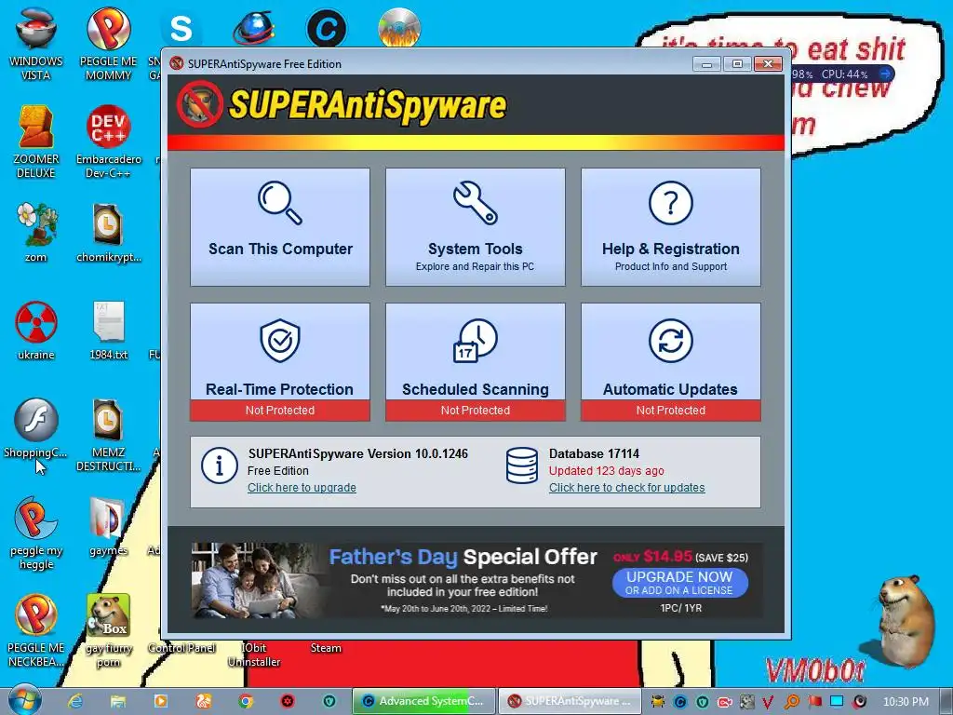Select ZOOMER DELUXE desktop icon
Image resolution: width=953 pixels, height=715 pixels.
pos(36,142)
